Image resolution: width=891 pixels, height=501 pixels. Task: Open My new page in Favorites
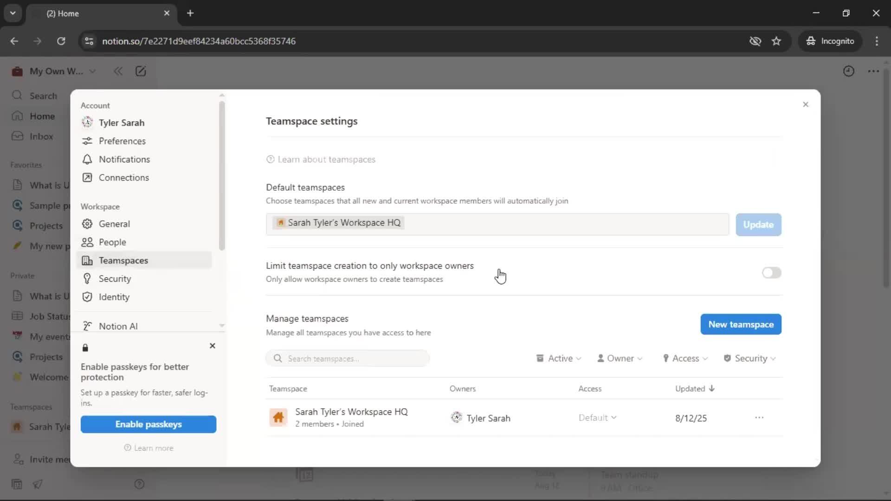(39, 246)
